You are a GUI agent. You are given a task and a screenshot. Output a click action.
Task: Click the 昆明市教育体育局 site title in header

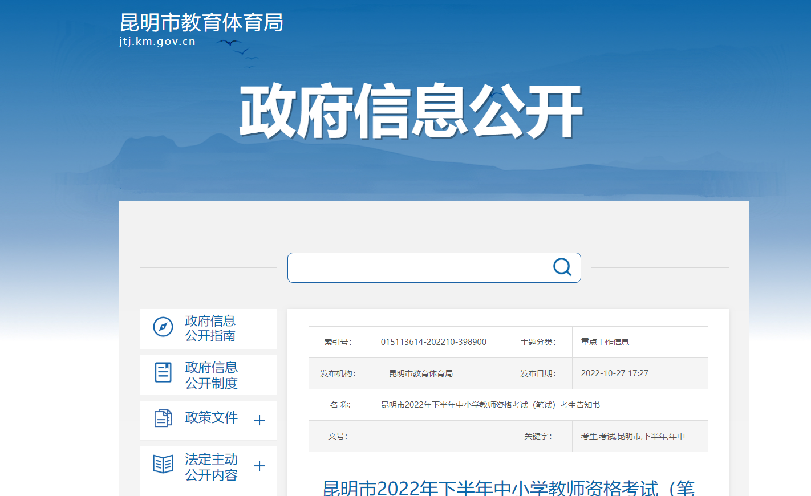coord(201,23)
